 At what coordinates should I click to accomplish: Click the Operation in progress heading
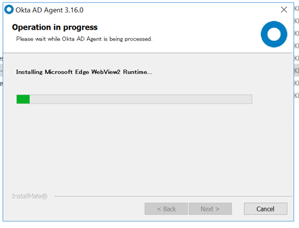click(55, 27)
